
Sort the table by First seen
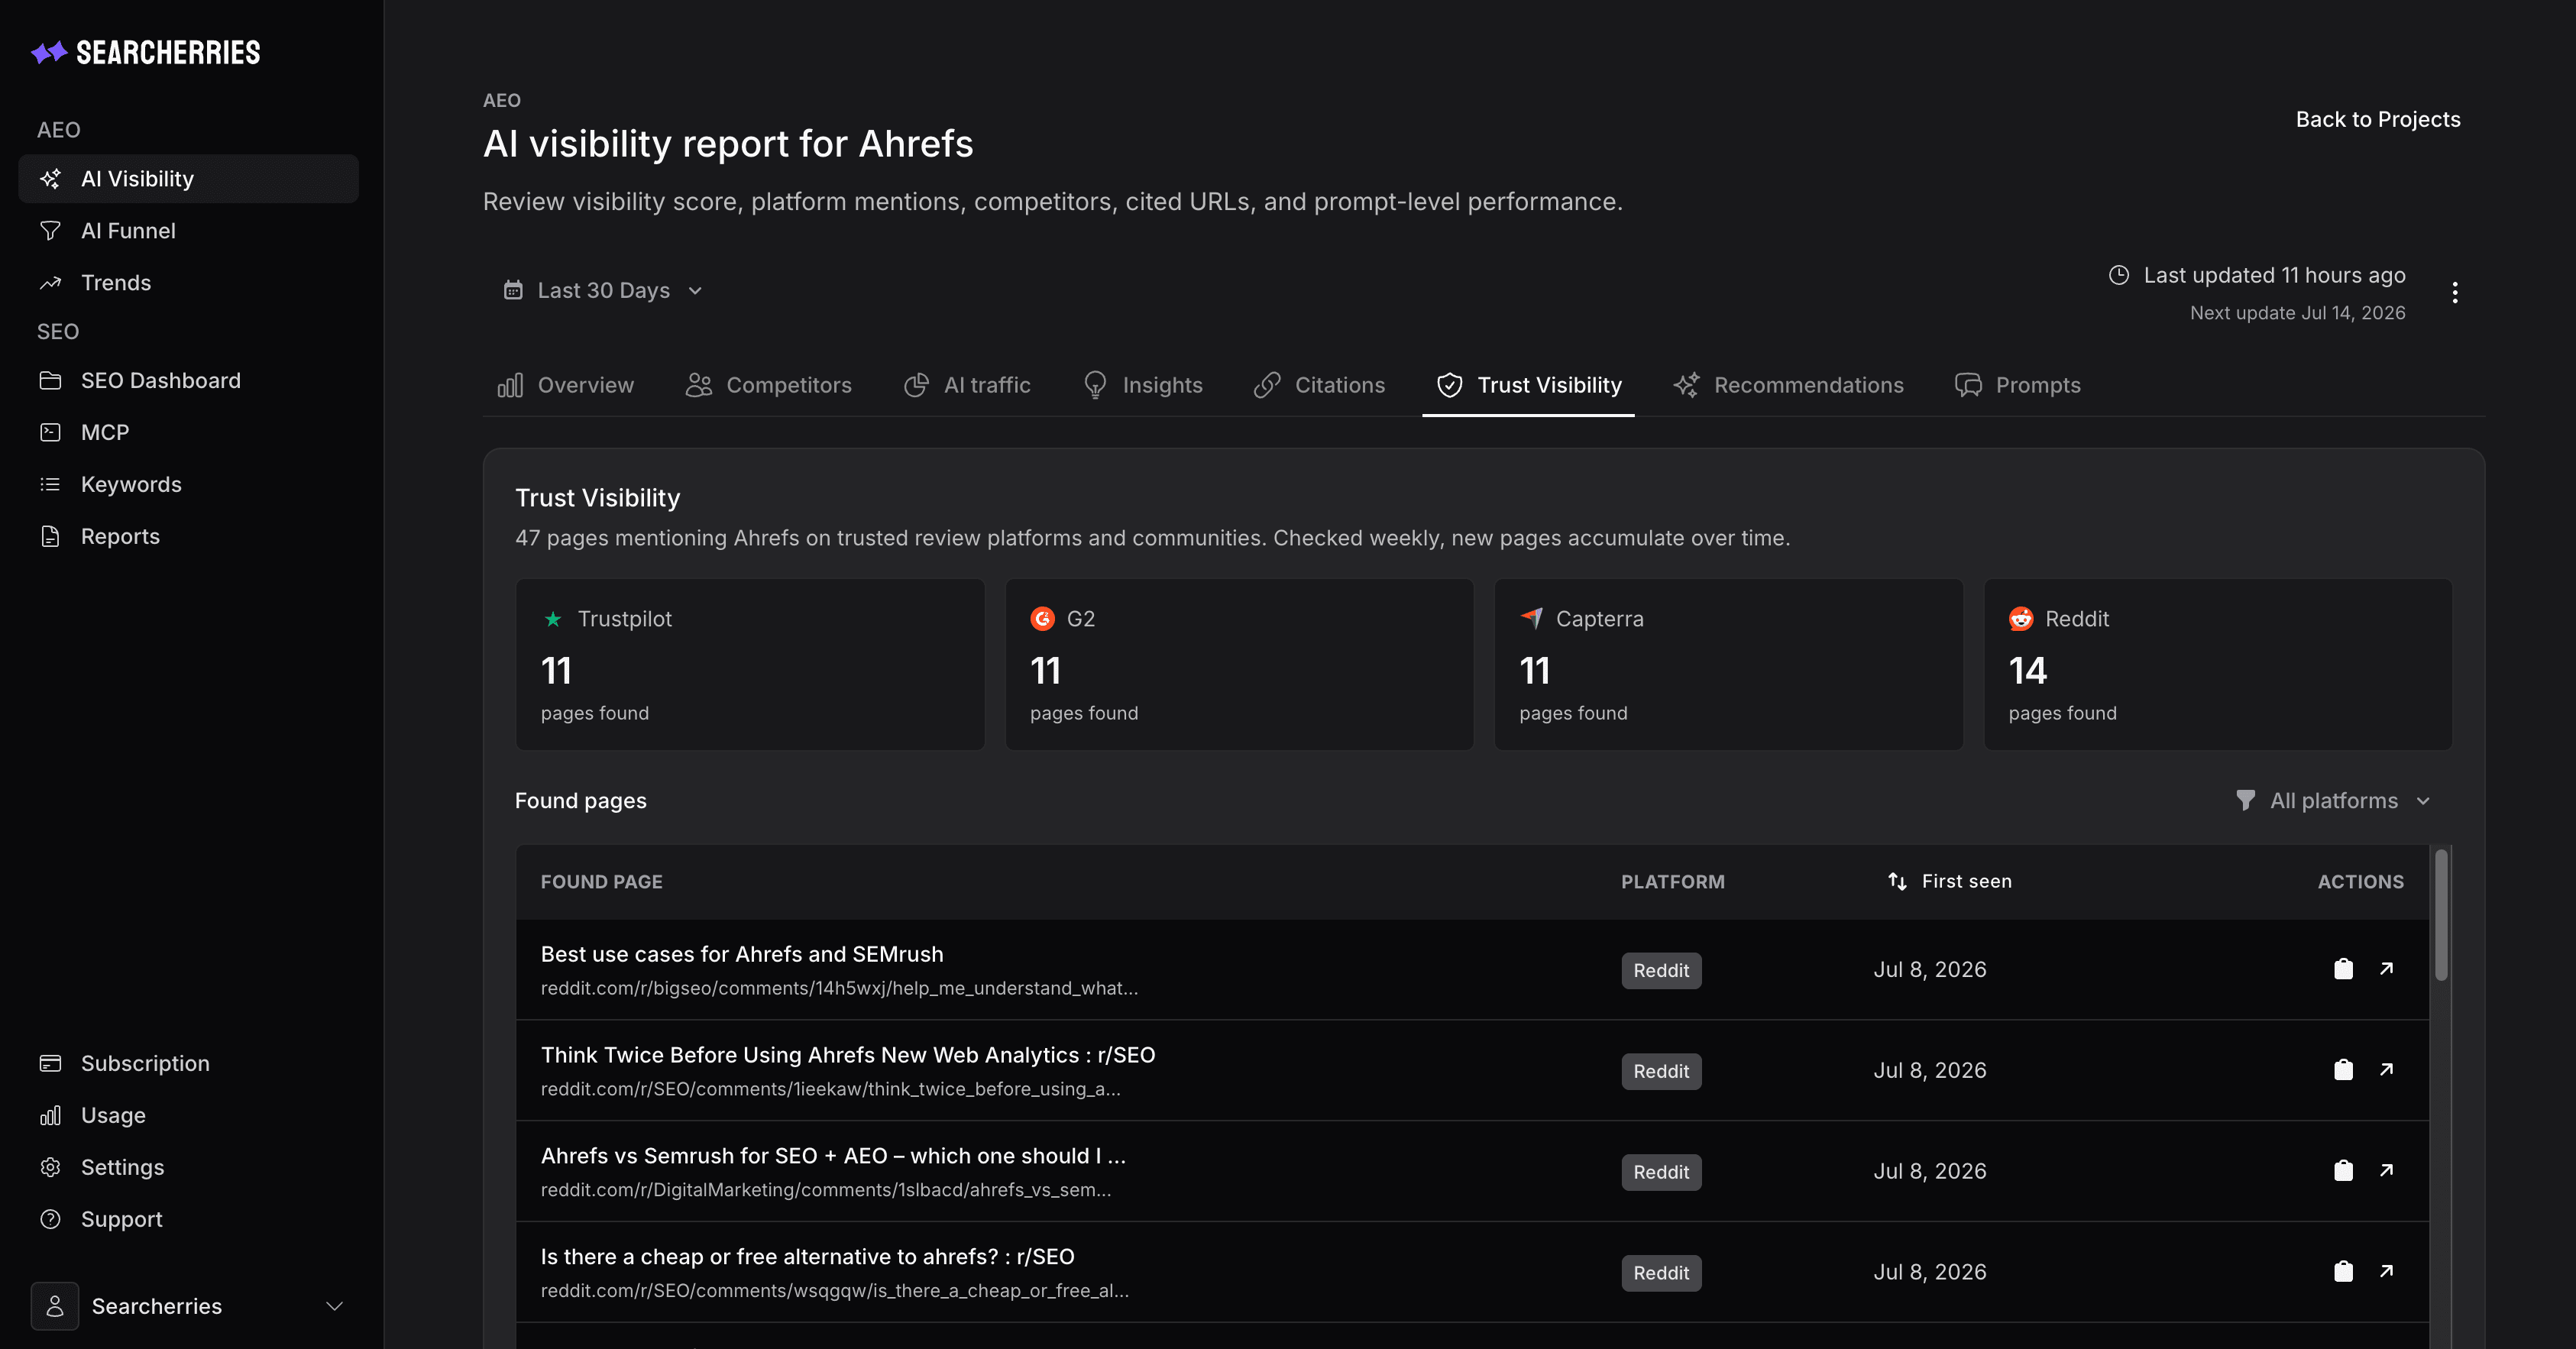[1949, 881]
